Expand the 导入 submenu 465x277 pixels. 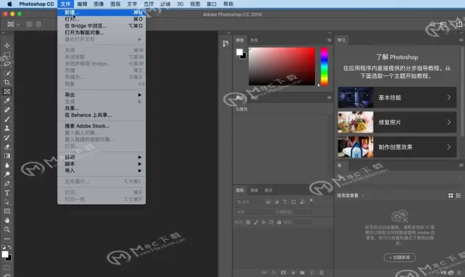101,171
